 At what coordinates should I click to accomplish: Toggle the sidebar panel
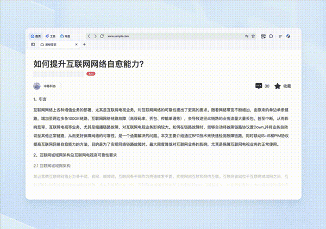[x=33, y=44]
